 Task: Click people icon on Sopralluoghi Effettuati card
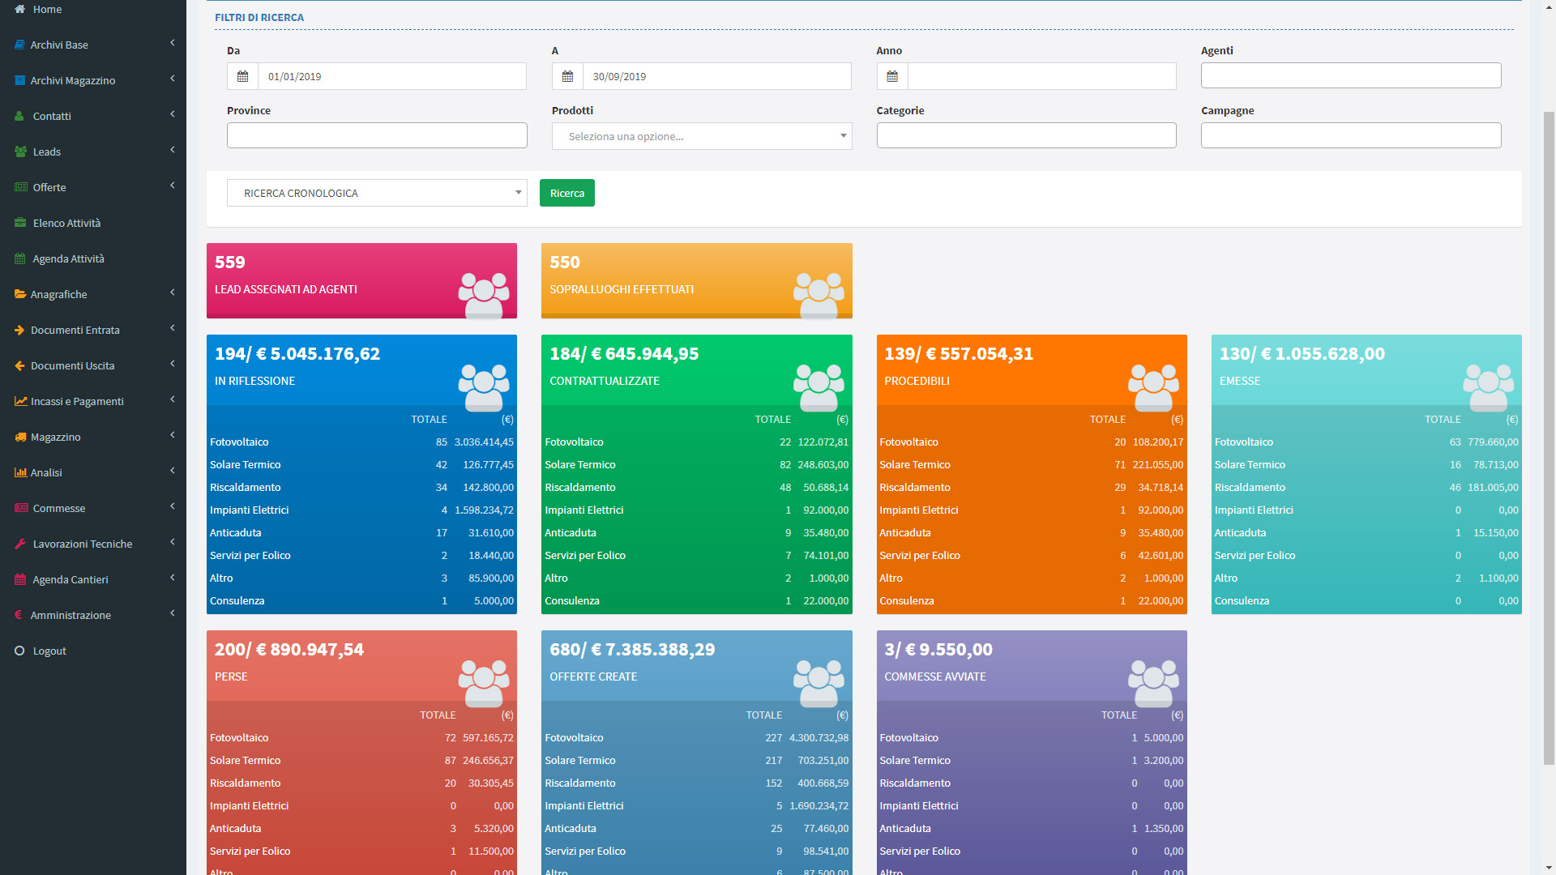(819, 295)
